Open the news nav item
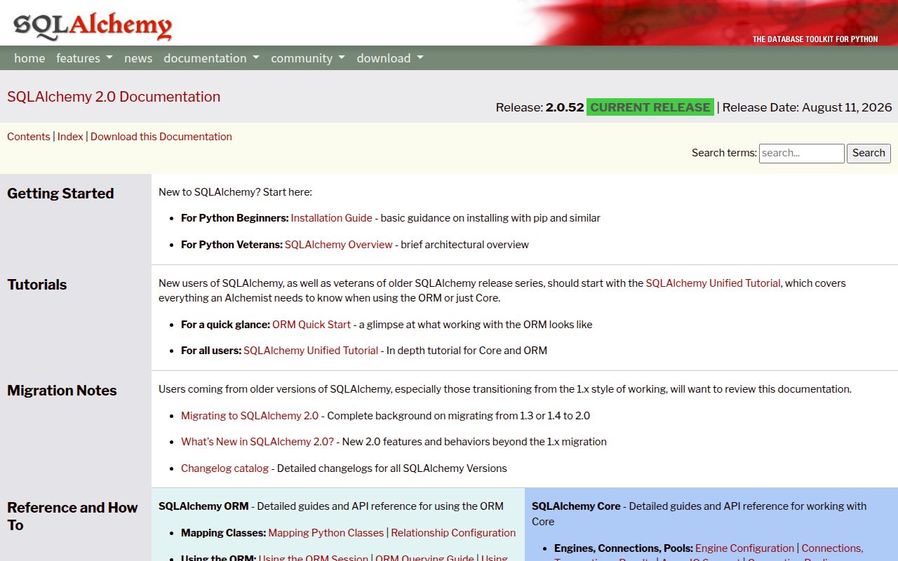898x561 pixels. 138,58
